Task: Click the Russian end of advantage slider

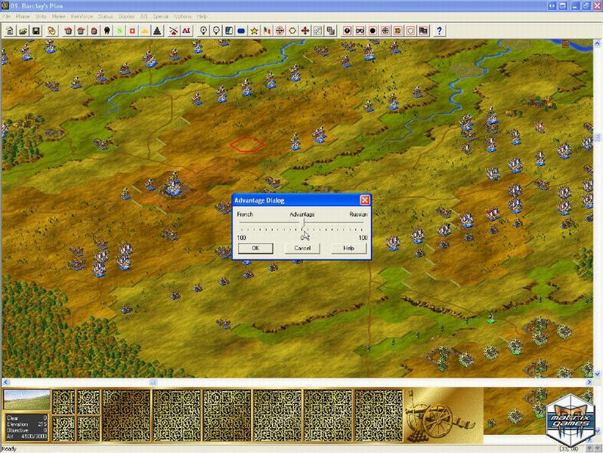Action: (361, 223)
